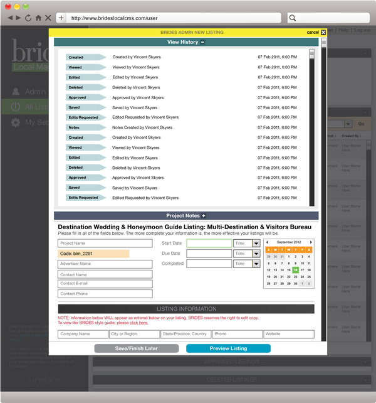Click the Preview Listing button
This screenshot has width=376, height=403.
coord(229,348)
